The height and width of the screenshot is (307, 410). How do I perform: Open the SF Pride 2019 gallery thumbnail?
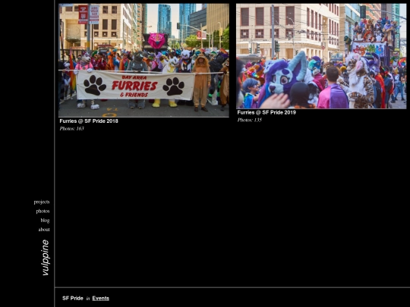click(321, 56)
